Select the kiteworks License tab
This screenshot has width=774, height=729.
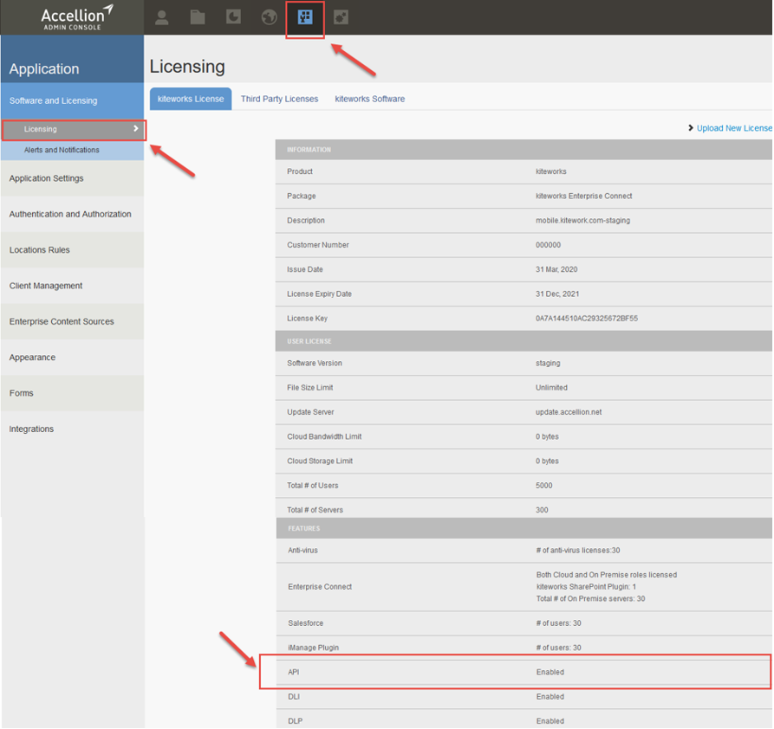pyautogui.click(x=191, y=99)
